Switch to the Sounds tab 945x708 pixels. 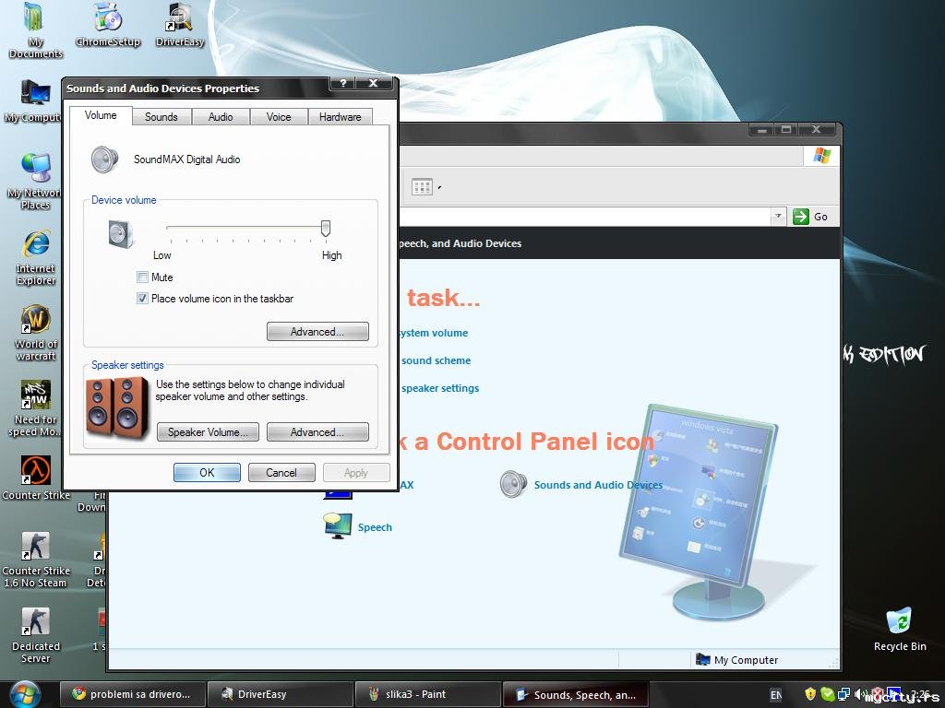(x=161, y=117)
